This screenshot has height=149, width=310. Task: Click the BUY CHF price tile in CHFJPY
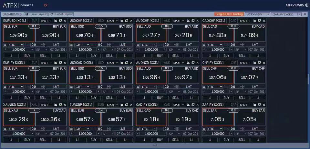(x=250, y=75)
